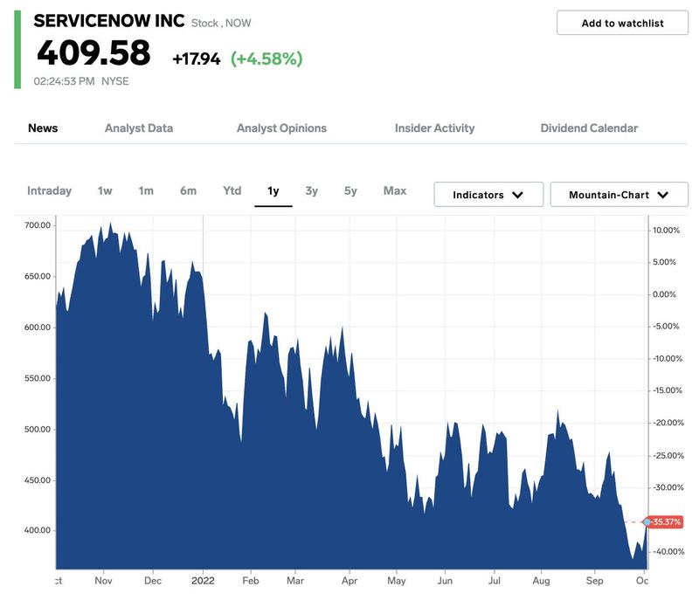Click the -35.37% current value marker
This screenshot has width=699, height=614.
coord(666,521)
